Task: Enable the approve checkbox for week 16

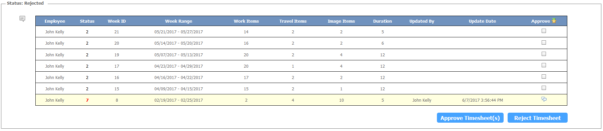Action: (544, 76)
